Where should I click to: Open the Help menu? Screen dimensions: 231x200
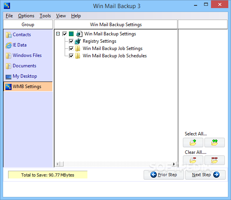pyautogui.click(x=76, y=16)
